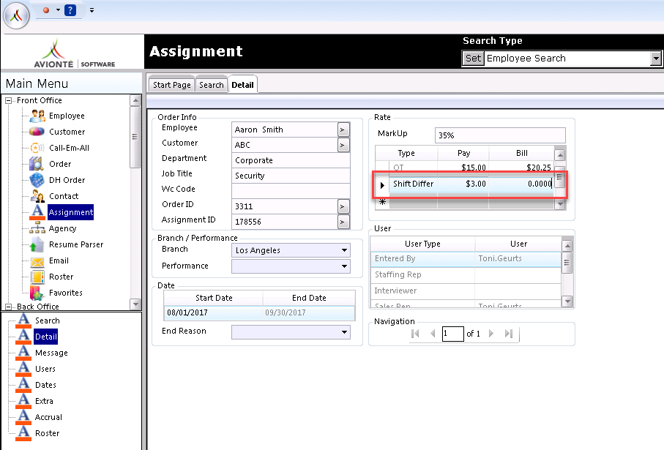Open the Assignment Message page icon
The width and height of the screenshot is (664, 450).
coord(23,353)
